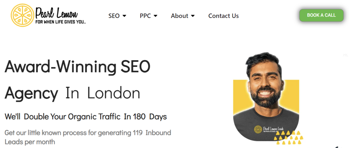Click the 'Double Your Organic Traffic' subheading

[72, 117]
